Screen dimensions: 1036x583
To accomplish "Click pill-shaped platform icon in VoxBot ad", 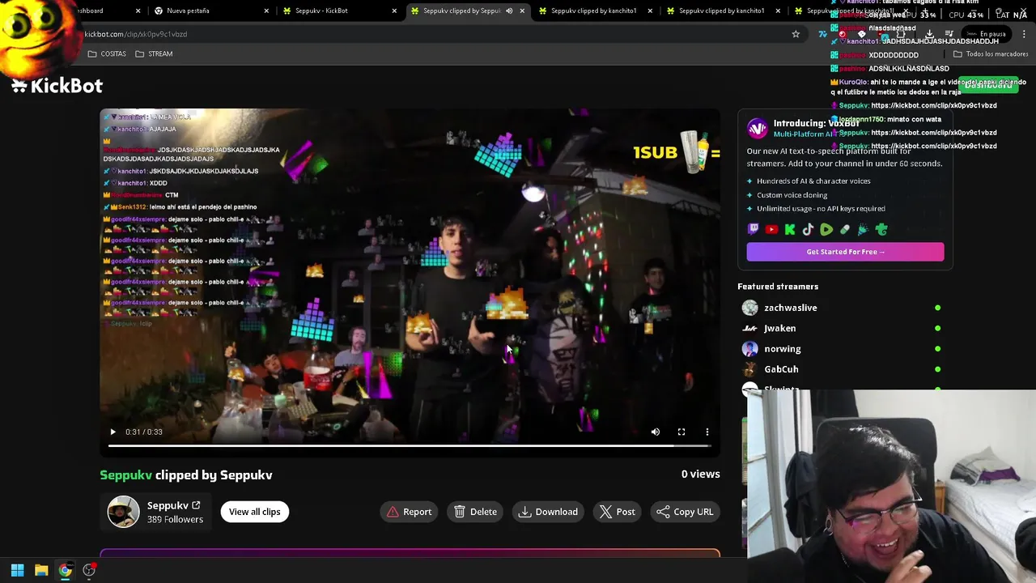I will (x=845, y=230).
